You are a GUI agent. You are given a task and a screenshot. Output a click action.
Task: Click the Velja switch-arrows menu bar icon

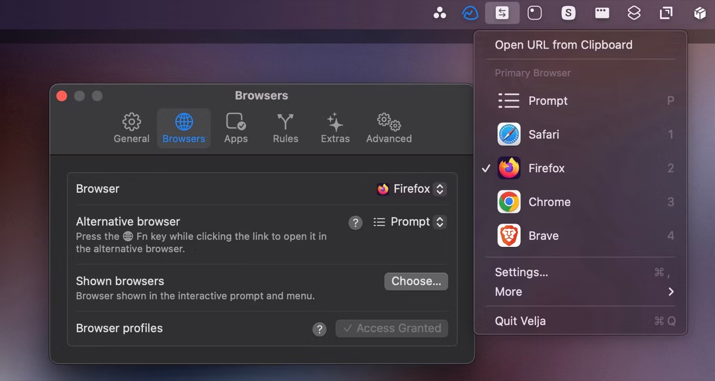click(502, 13)
